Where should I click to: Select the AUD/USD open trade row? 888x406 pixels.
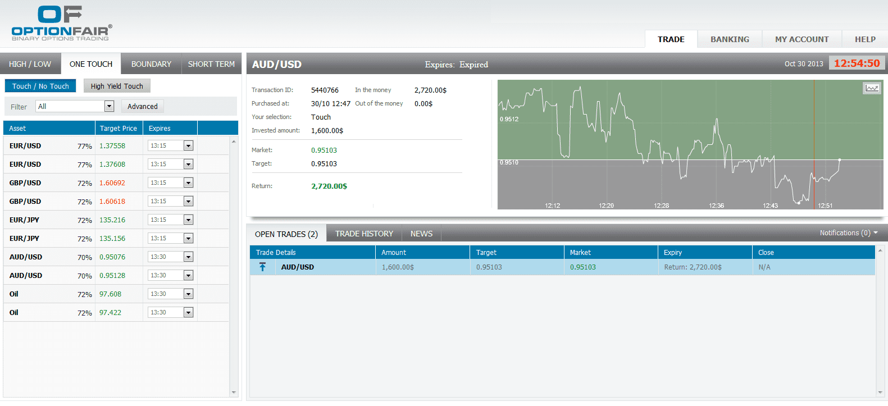pos(562,267)
